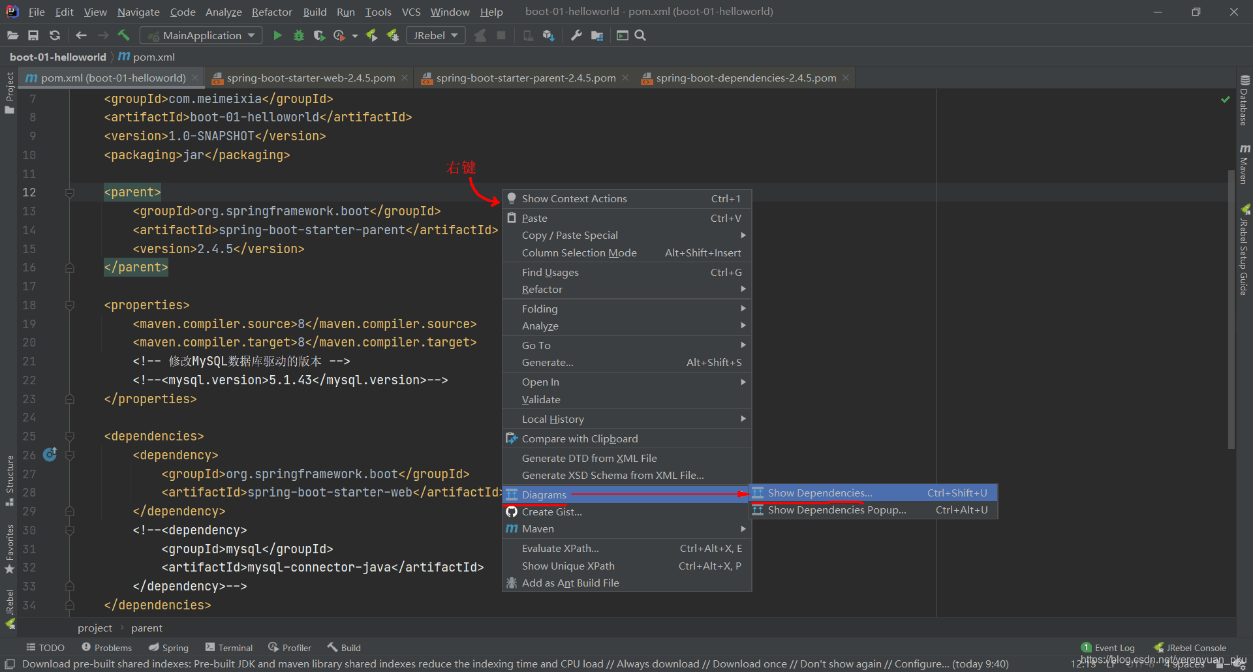The image size is (1253, 672).
Task: Open the Favorites tool window
Action: pyautogui.click(x=9, y=549)
